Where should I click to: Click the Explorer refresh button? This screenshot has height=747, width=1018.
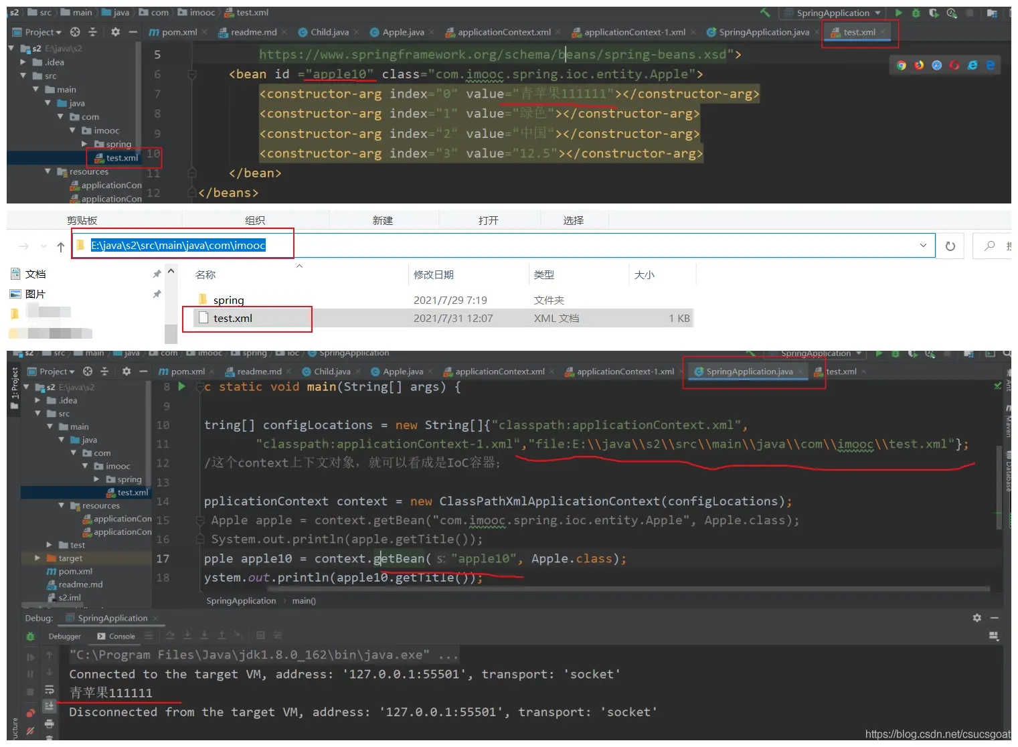pyautogui.click(x=950, y=246)
